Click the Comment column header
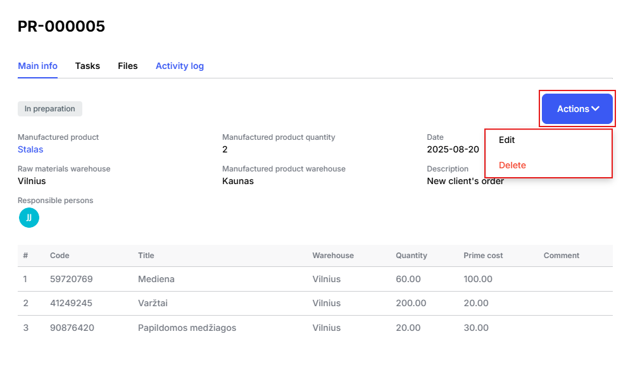The width and height of the screenshot is (628, 384). 561,256
